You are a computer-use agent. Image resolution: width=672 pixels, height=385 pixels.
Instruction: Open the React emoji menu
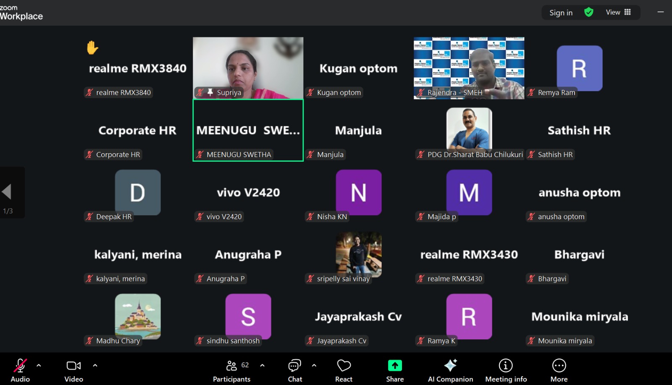[344, 369]
